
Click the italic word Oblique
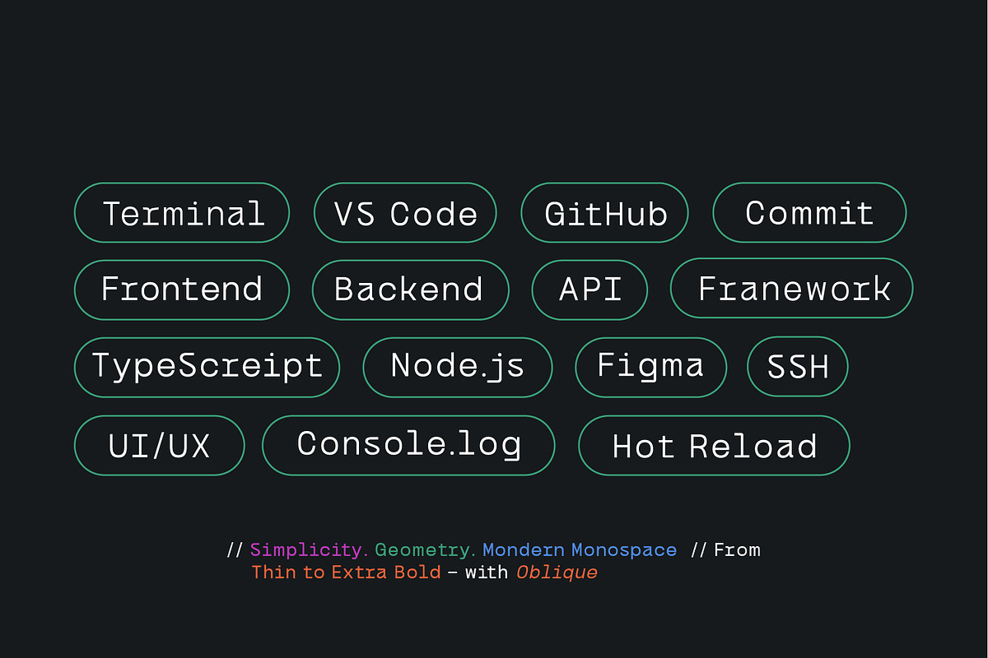557,572
